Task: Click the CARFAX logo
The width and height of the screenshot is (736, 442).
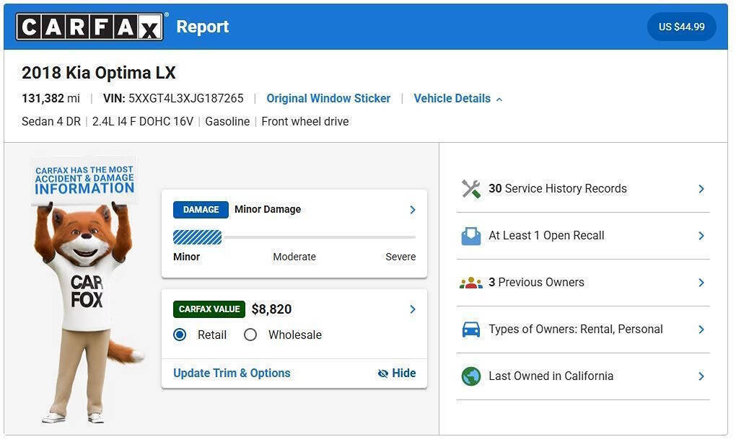Action: pos(89,27)
